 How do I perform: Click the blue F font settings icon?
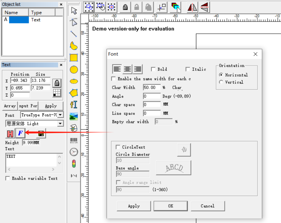[21, 133]
